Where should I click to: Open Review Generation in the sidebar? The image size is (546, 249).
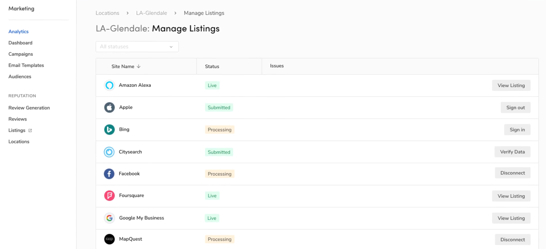(29, 108)
